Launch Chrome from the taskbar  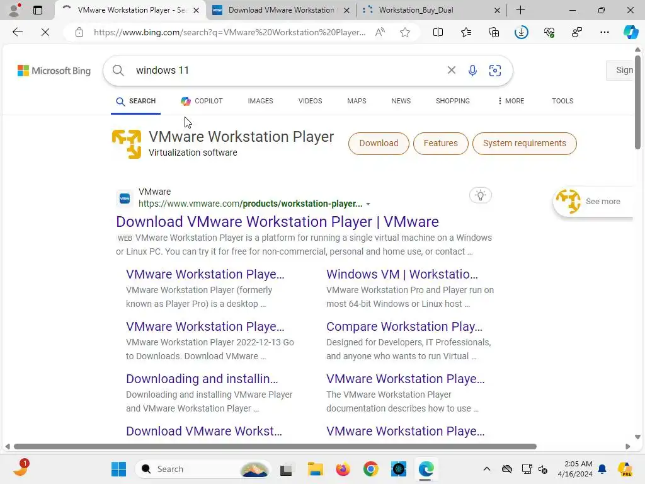click(370, 469)
